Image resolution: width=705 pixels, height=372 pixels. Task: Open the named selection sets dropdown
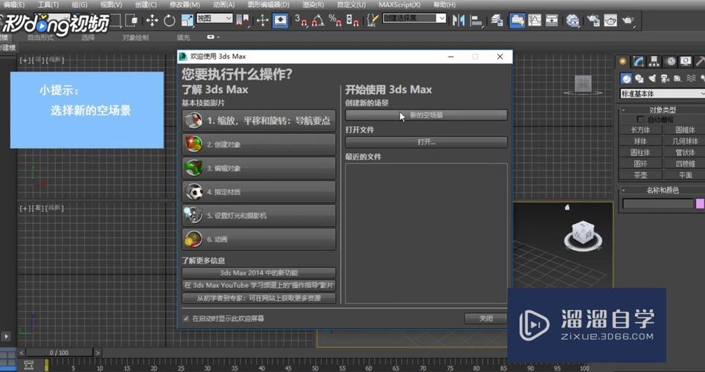[414, 19]
